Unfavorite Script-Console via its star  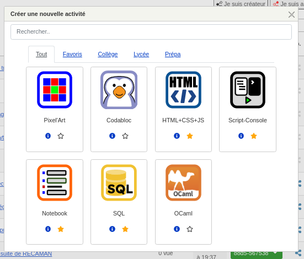coord(254,136)
